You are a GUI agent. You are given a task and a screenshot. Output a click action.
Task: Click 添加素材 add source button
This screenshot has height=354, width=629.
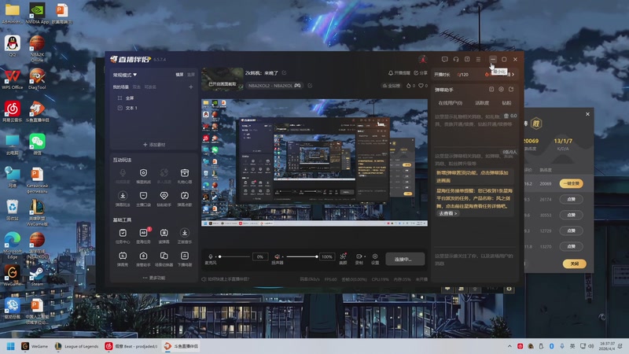tap(154, 145)
